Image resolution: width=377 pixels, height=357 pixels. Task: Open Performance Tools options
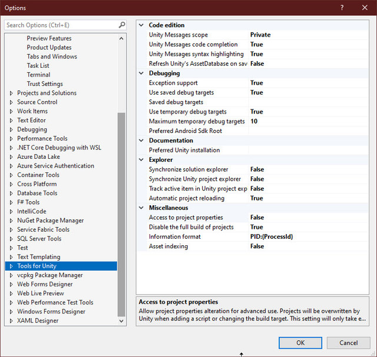[42, 139]
